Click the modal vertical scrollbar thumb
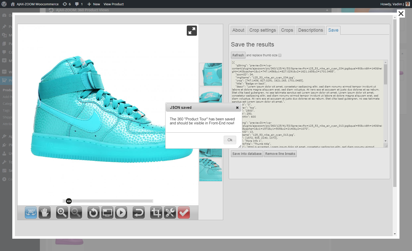The width and height of the screenshot is (412, 251). tap(395, 103)
